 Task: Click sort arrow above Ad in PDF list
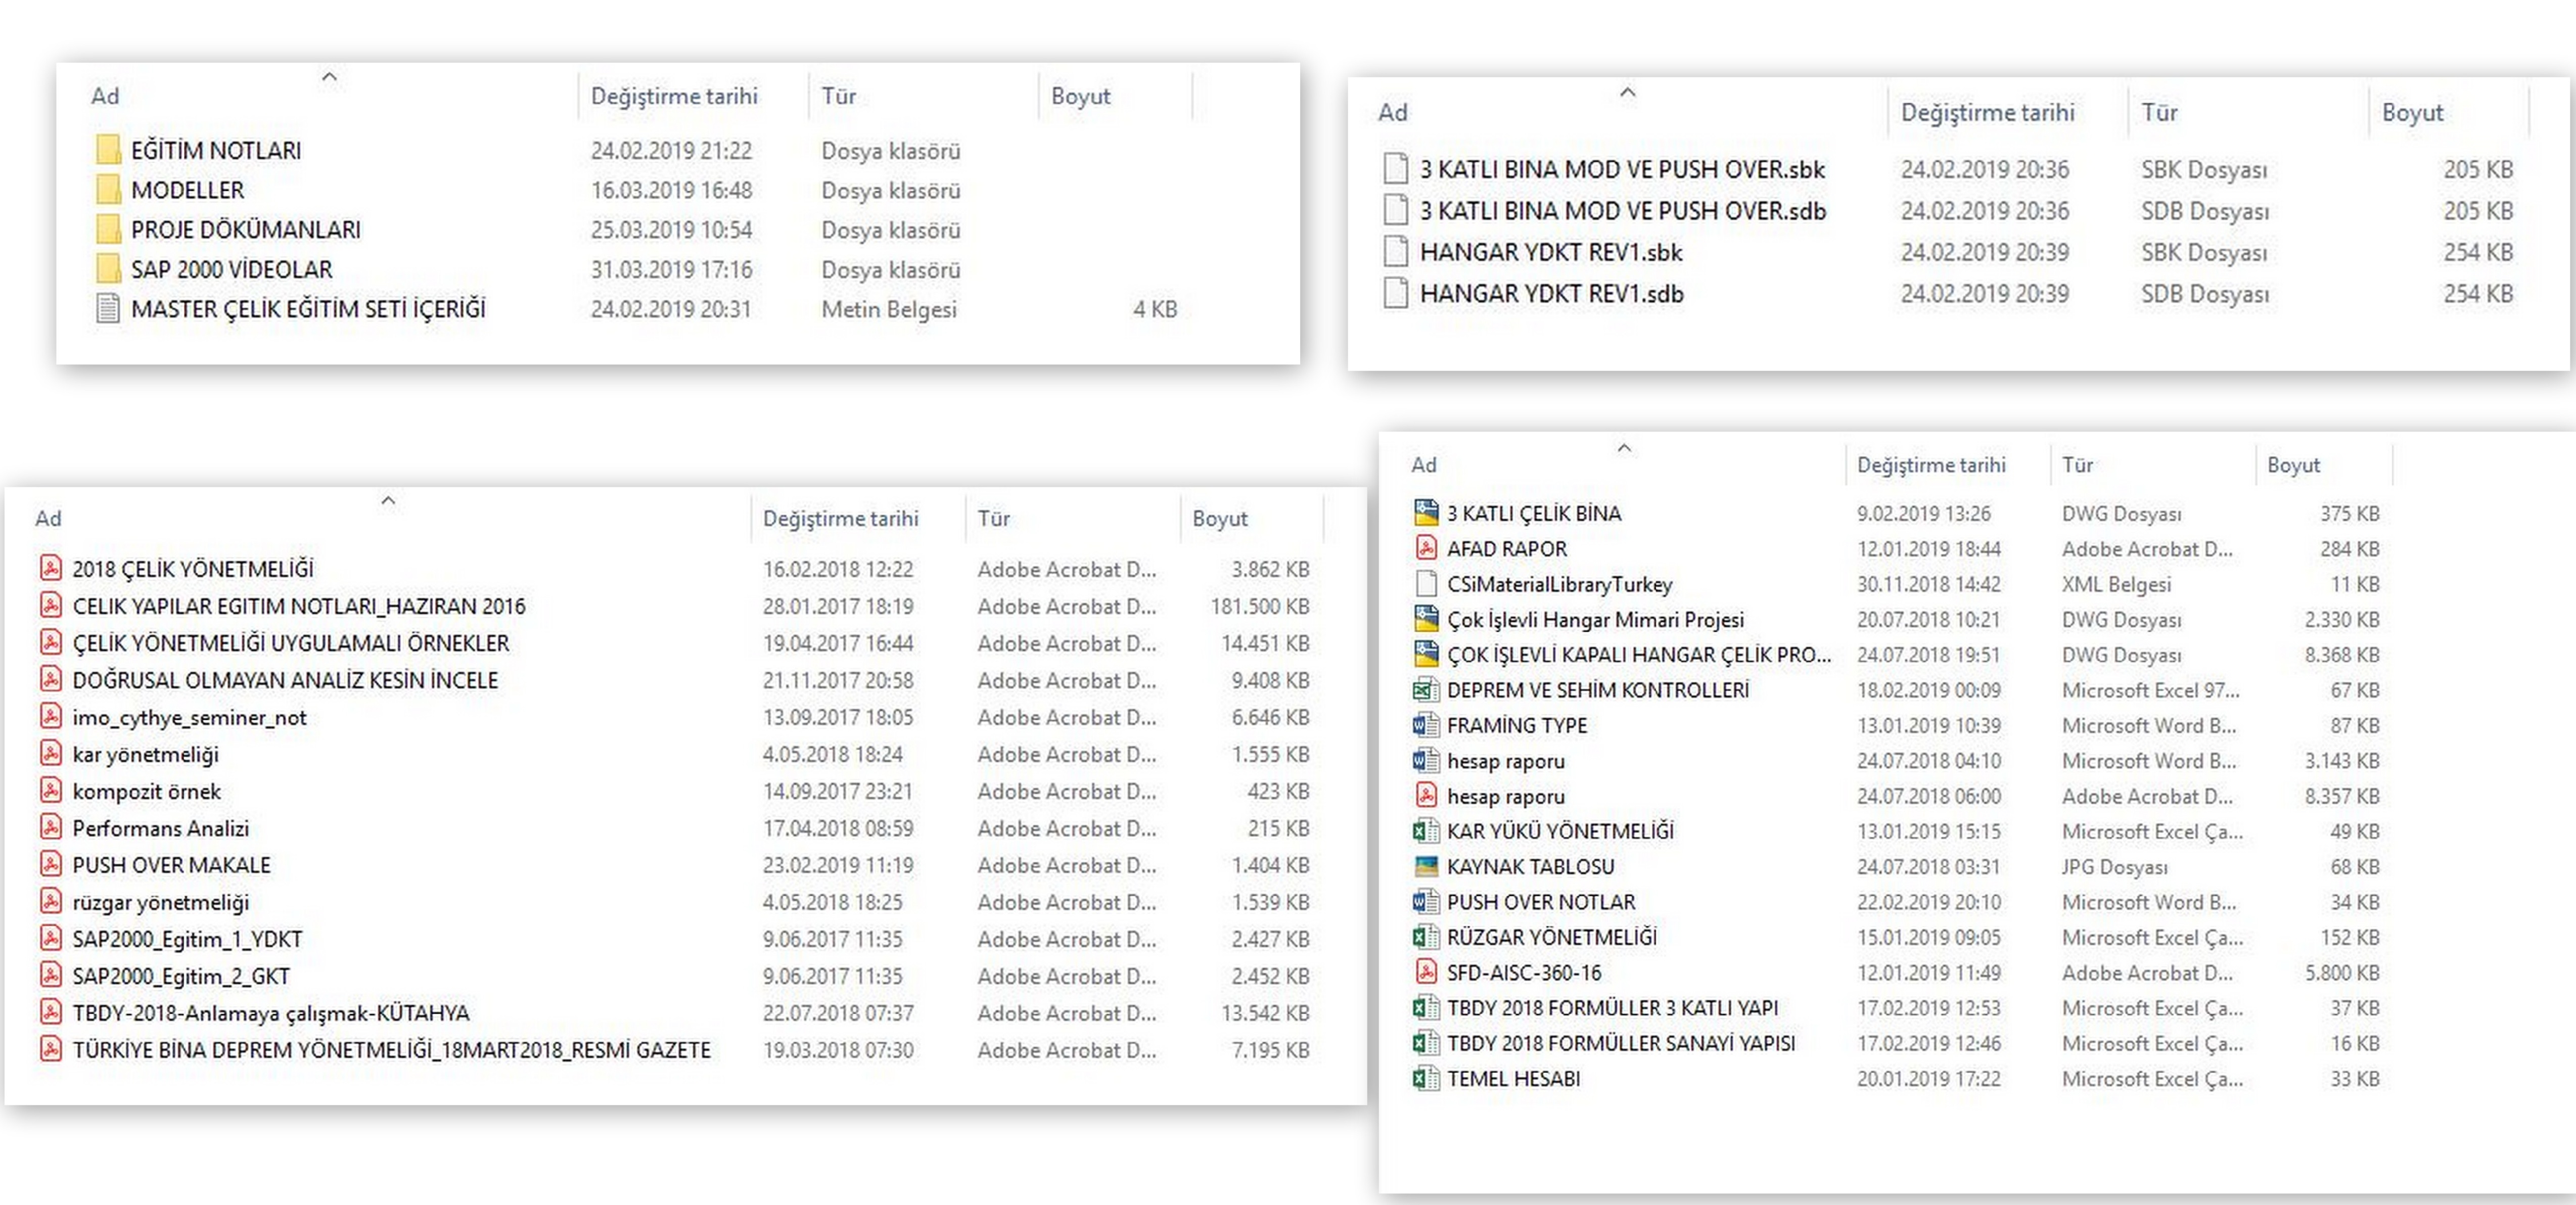388,500
